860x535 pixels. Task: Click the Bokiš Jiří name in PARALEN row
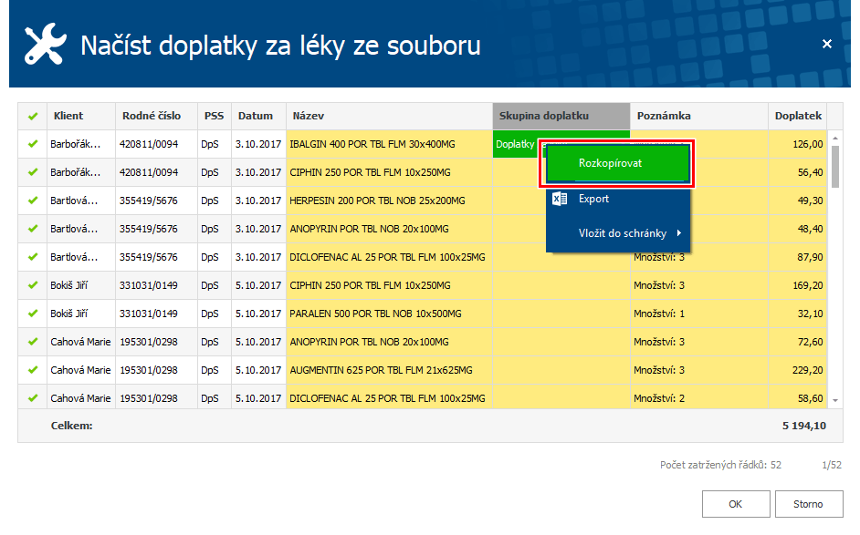69,314
